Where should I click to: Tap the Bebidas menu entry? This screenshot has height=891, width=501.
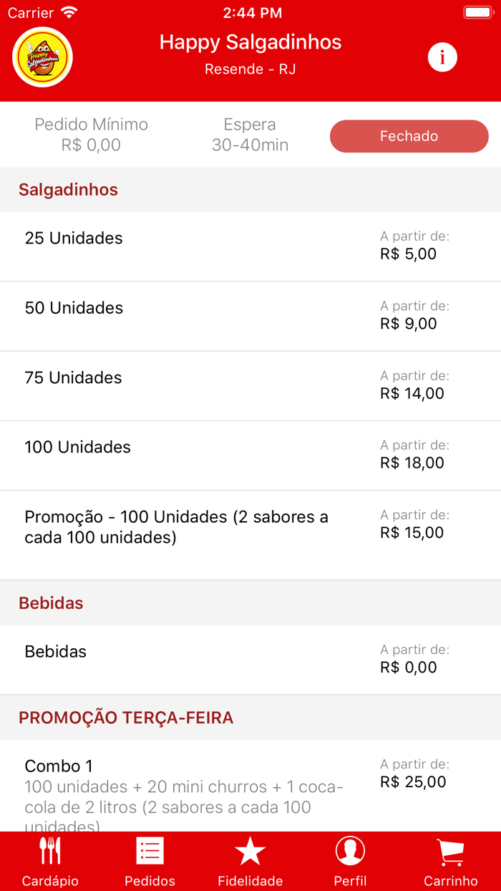(250, 660)
